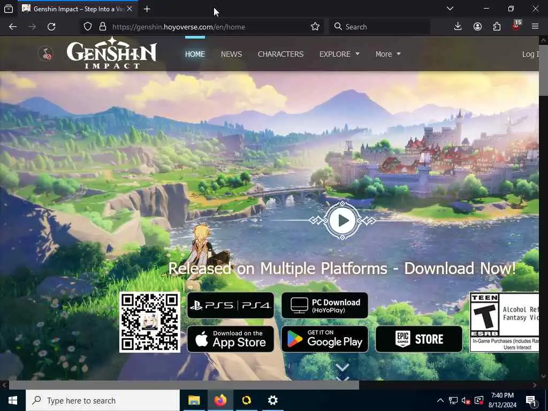Screen dimensions: 548x411
Task: Open the tracking protection shield icon
Action: (x=88, y=27)
